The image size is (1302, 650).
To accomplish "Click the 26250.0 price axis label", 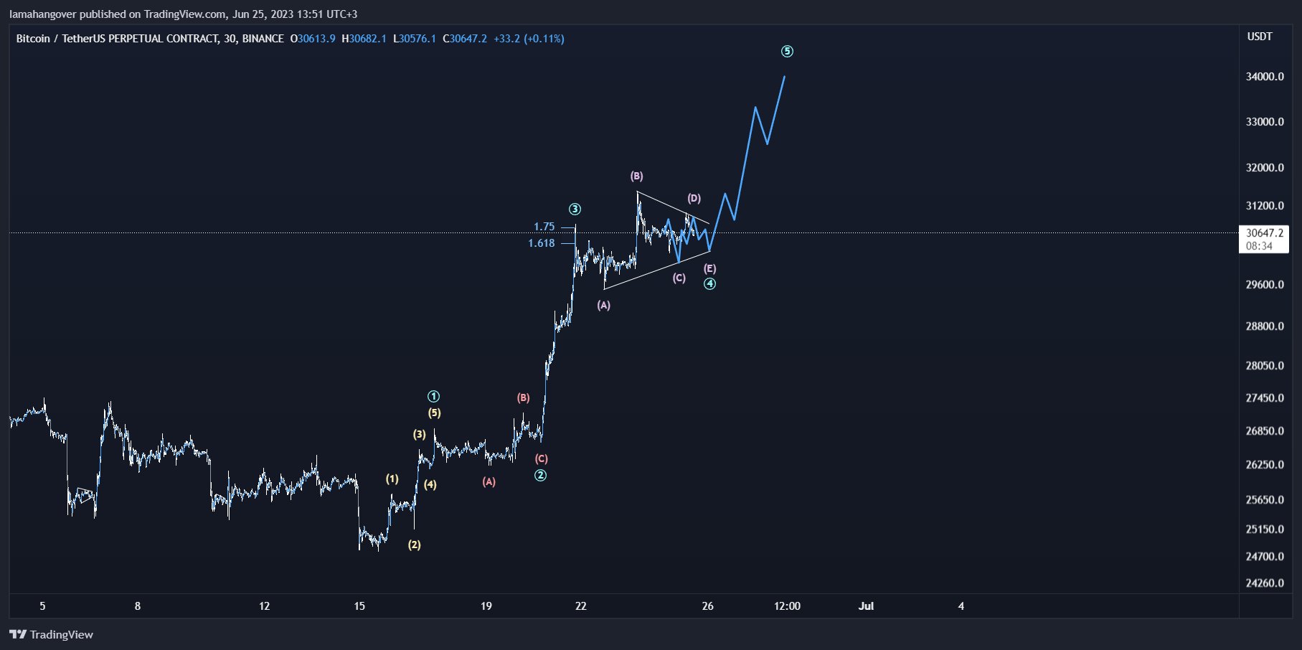I will point(1265,465).
